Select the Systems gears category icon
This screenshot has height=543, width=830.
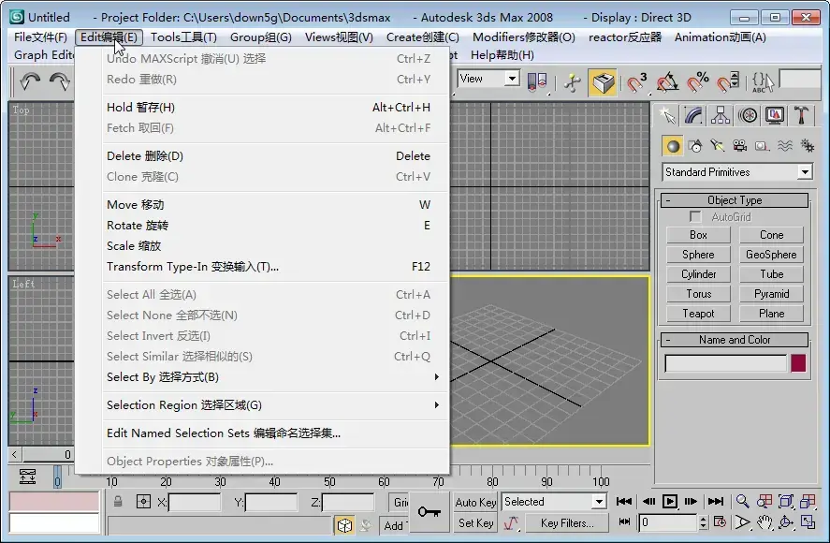[807, 146]
